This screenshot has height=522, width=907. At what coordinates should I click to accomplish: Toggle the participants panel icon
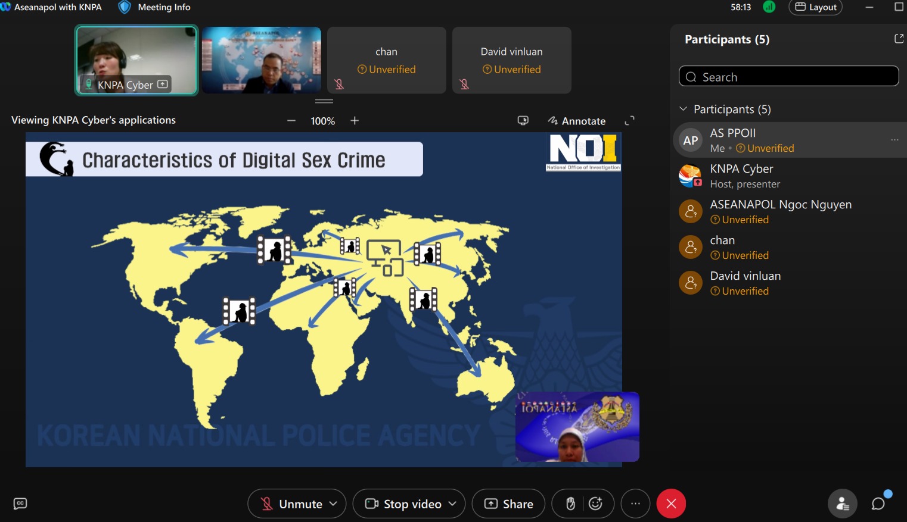842,504
